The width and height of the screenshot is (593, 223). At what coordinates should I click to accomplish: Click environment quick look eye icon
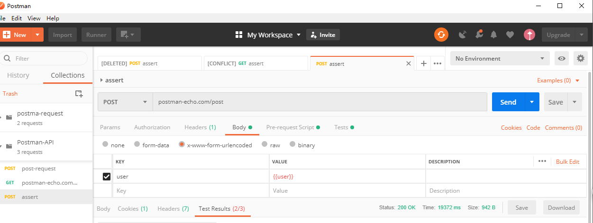click(562, 59)
